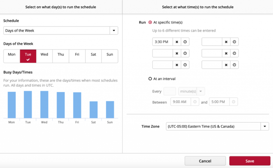Viewport: 273px width, 168px height.
Task: Open clock picker for 9:00 AM field
Action: [195, 102]
